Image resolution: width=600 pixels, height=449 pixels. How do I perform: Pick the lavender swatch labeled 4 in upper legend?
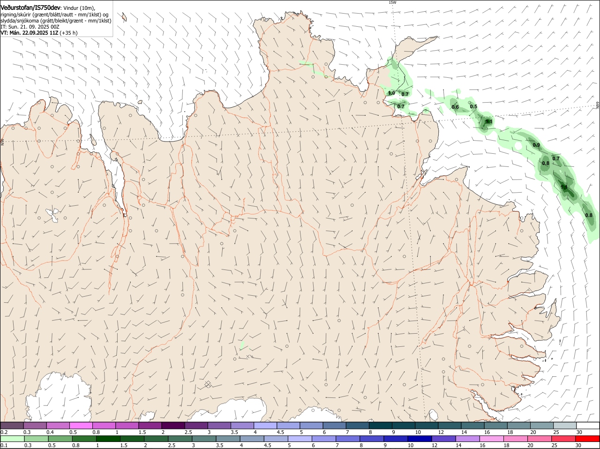click(x=265, y=426)
